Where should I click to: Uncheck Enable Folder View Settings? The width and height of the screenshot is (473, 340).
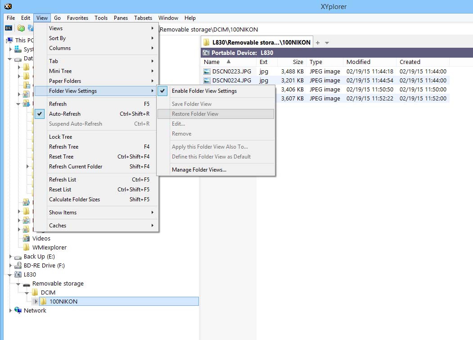204,91
